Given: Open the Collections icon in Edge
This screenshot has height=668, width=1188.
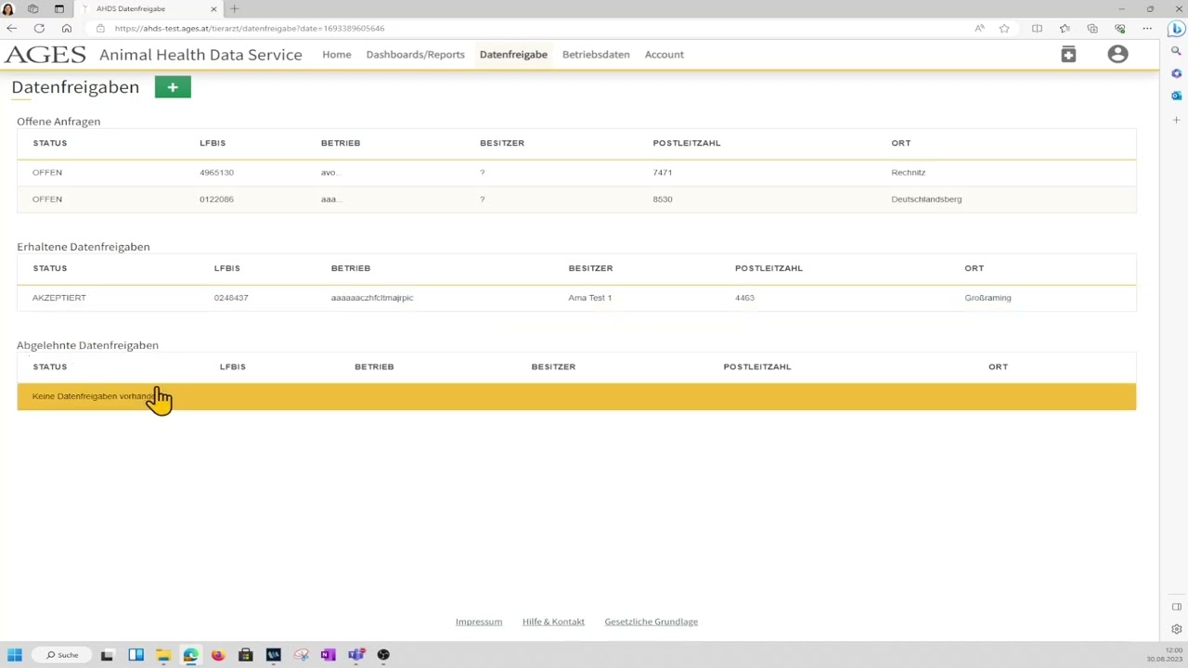Looking at the screenshot, I should point(1092,29).
